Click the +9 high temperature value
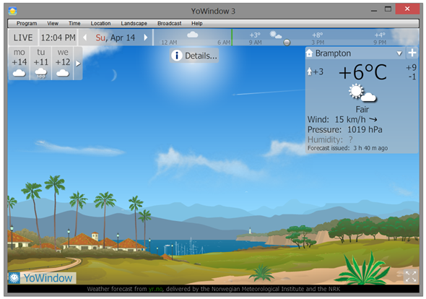Image resolution: width=426 pixels, height=299 pixels. [x=411, y=67]
